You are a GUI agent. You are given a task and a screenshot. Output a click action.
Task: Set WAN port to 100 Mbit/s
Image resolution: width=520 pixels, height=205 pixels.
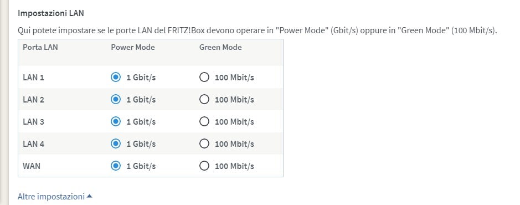(x=204, y=166)
